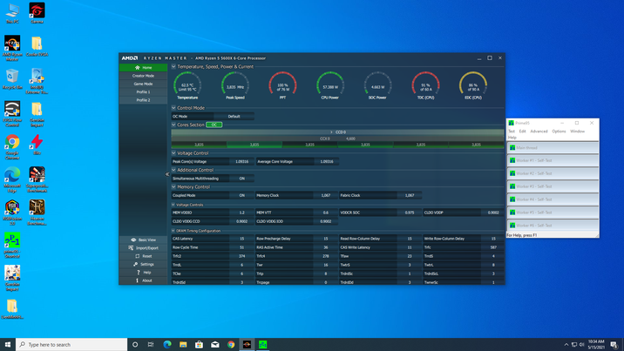The width and height of the screenshot is (624, 351).
Task: Click the Temperature gauge
Action: [187, 85]
